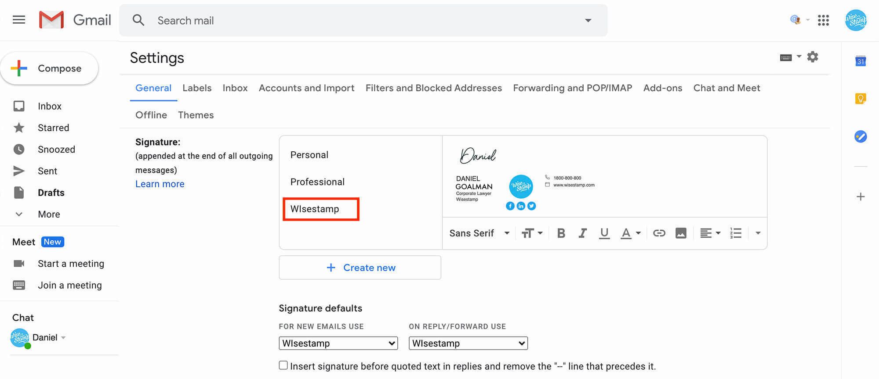Image resolution: width=879 pixels, height=379 pixels.
Task: Insert a link using the link icon
Action: pyautogui.click(x=659, y=233)
